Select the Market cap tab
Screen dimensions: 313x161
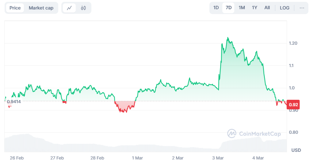coord(41,8)
